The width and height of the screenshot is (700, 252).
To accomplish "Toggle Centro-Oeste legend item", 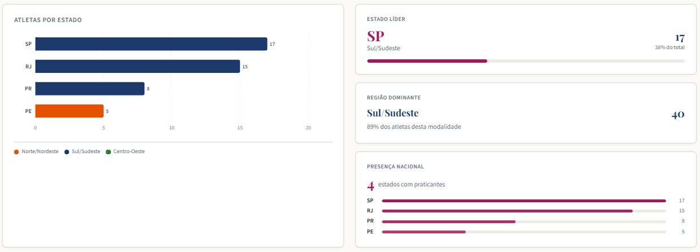I will click(125, 151).
